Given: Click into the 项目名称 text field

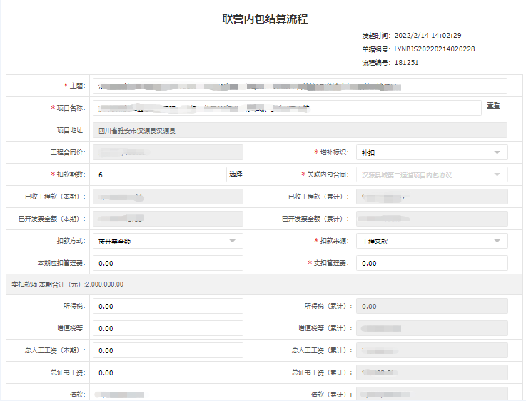Looking at the screenshot, I should point(287,108).
